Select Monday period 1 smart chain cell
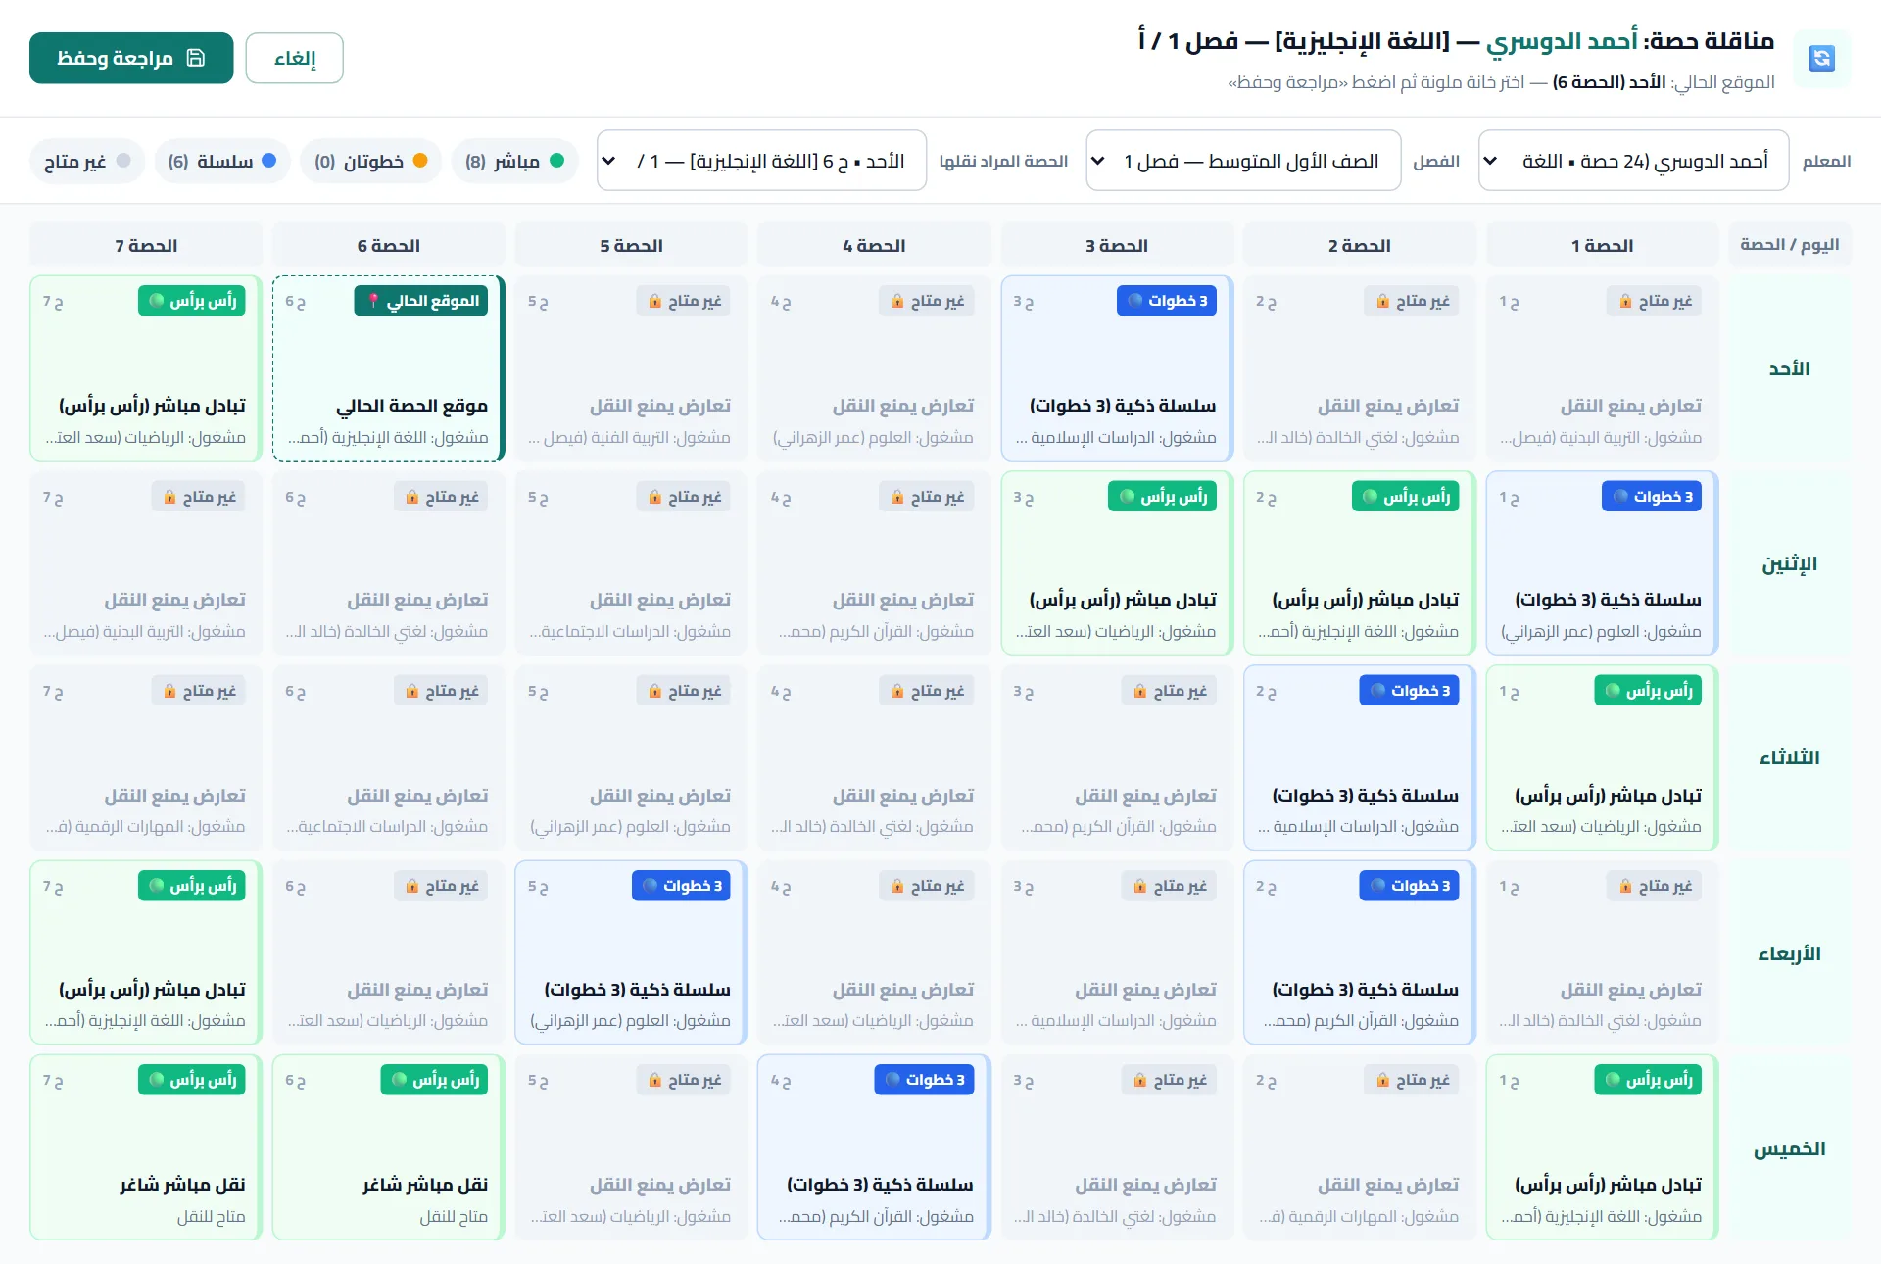This screenshot has height=1264, width=1881. 1603,563
